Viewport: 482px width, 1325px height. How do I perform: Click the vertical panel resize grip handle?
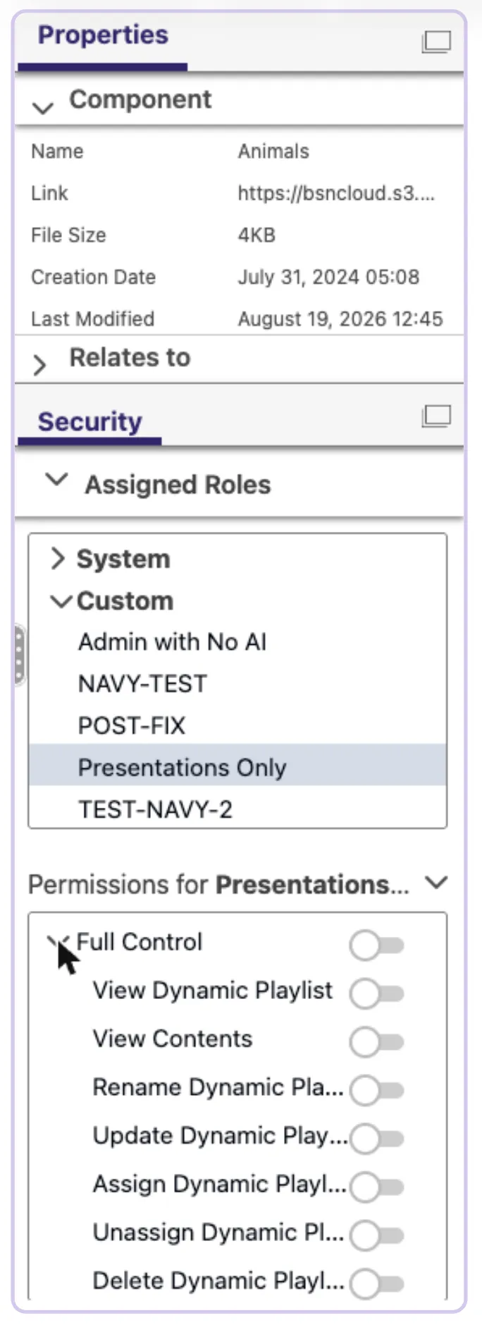(19, 655)
